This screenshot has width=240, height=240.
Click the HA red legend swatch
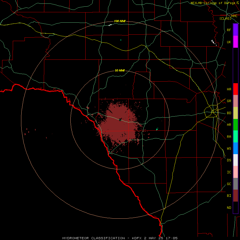point(235,89)
